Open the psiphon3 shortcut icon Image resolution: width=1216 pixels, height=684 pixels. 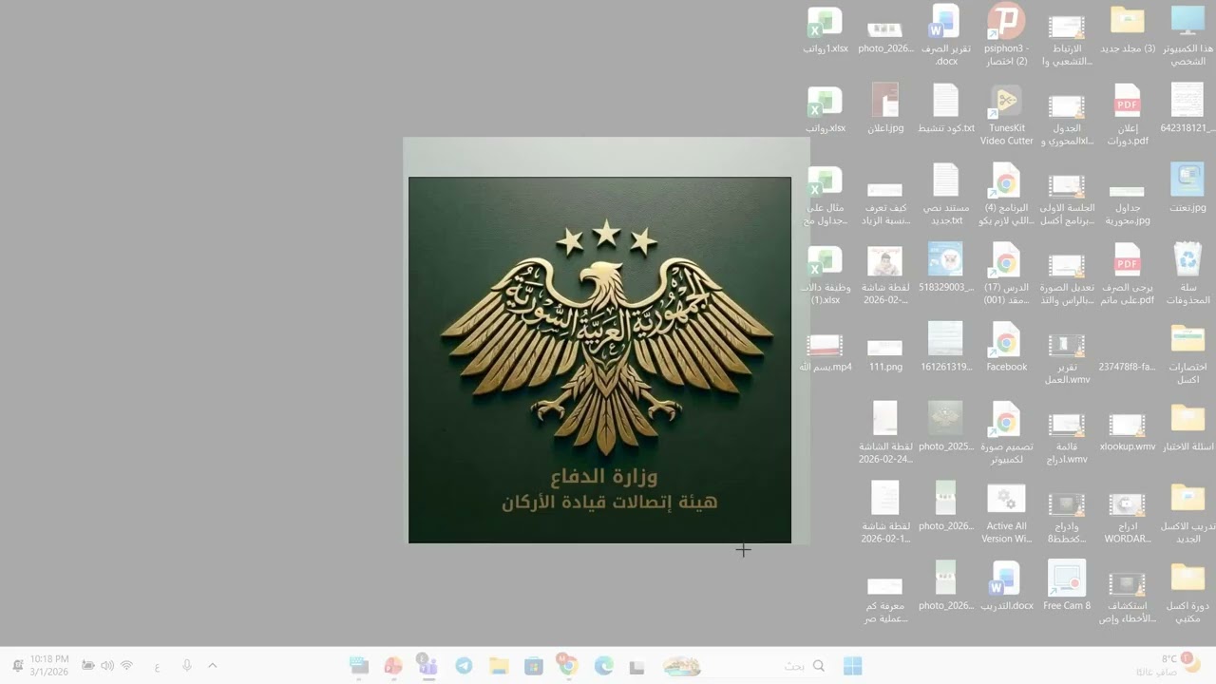pyautogui.click(x=1006, y=35)
